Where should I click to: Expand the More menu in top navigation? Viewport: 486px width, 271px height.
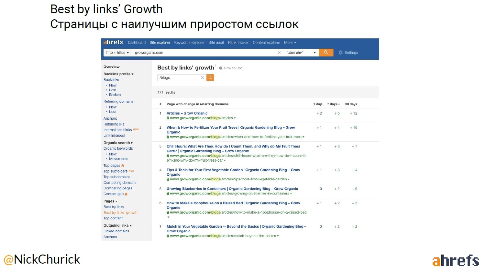(290, 43)
